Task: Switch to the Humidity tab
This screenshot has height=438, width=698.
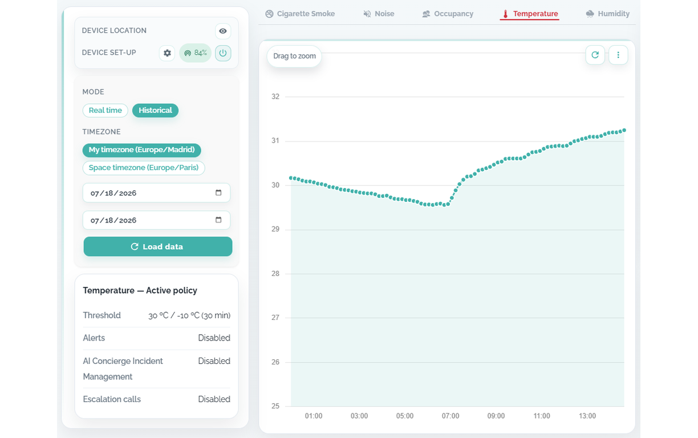Action: (x=608, y=14)
